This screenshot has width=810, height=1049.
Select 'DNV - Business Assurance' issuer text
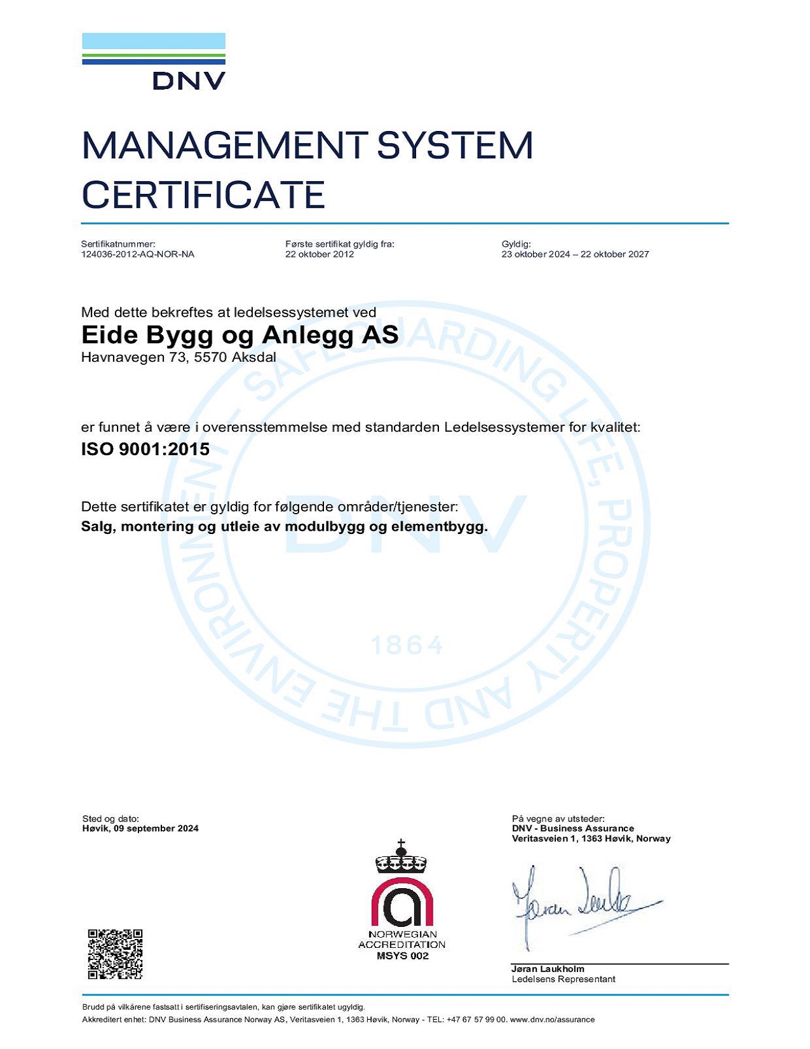(573, 828)
